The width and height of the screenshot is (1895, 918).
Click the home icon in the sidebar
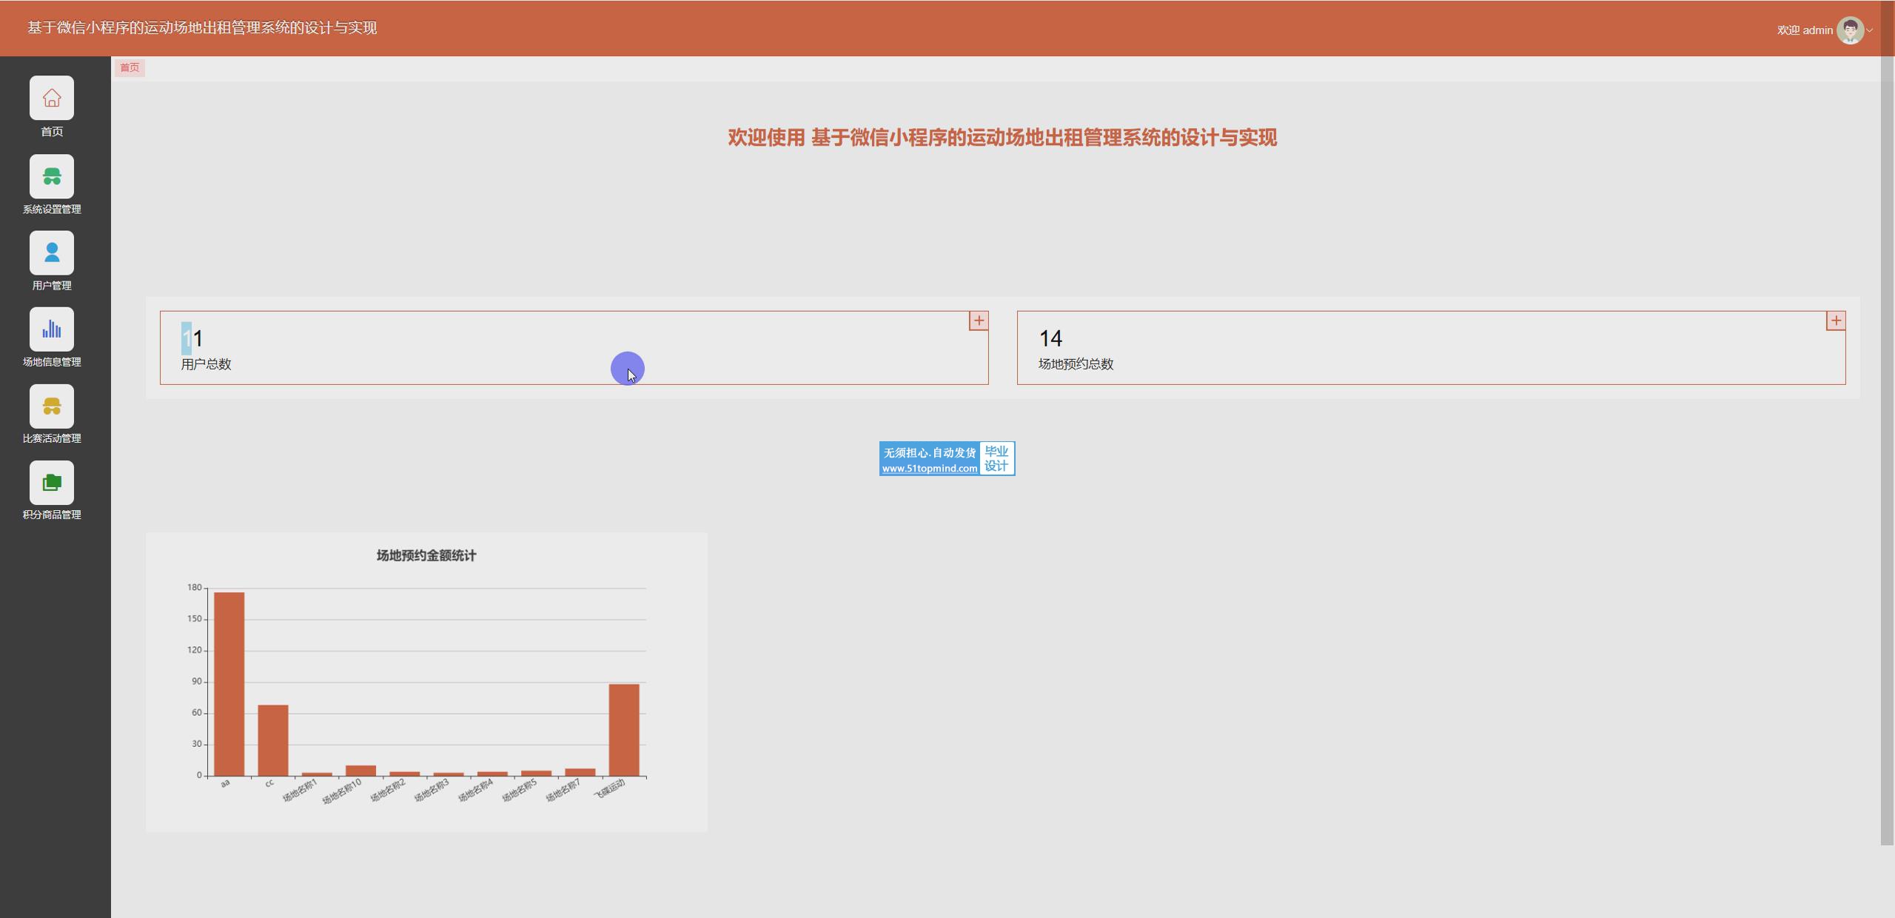point(52,98)
